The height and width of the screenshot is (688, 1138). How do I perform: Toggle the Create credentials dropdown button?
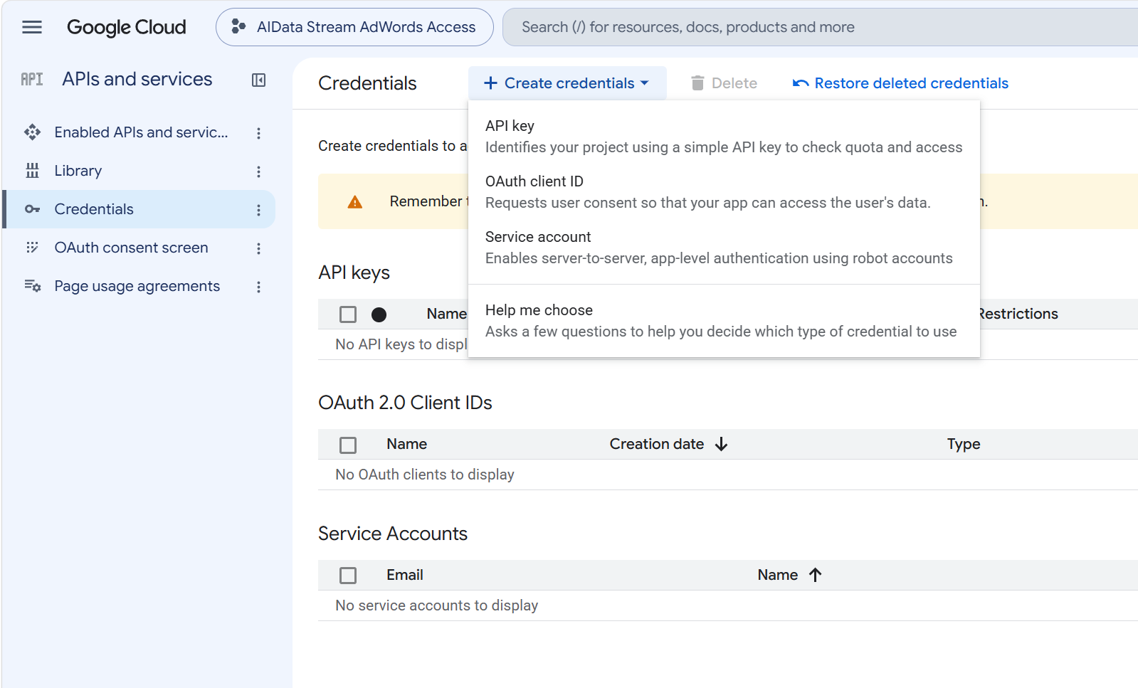[567, 83]
